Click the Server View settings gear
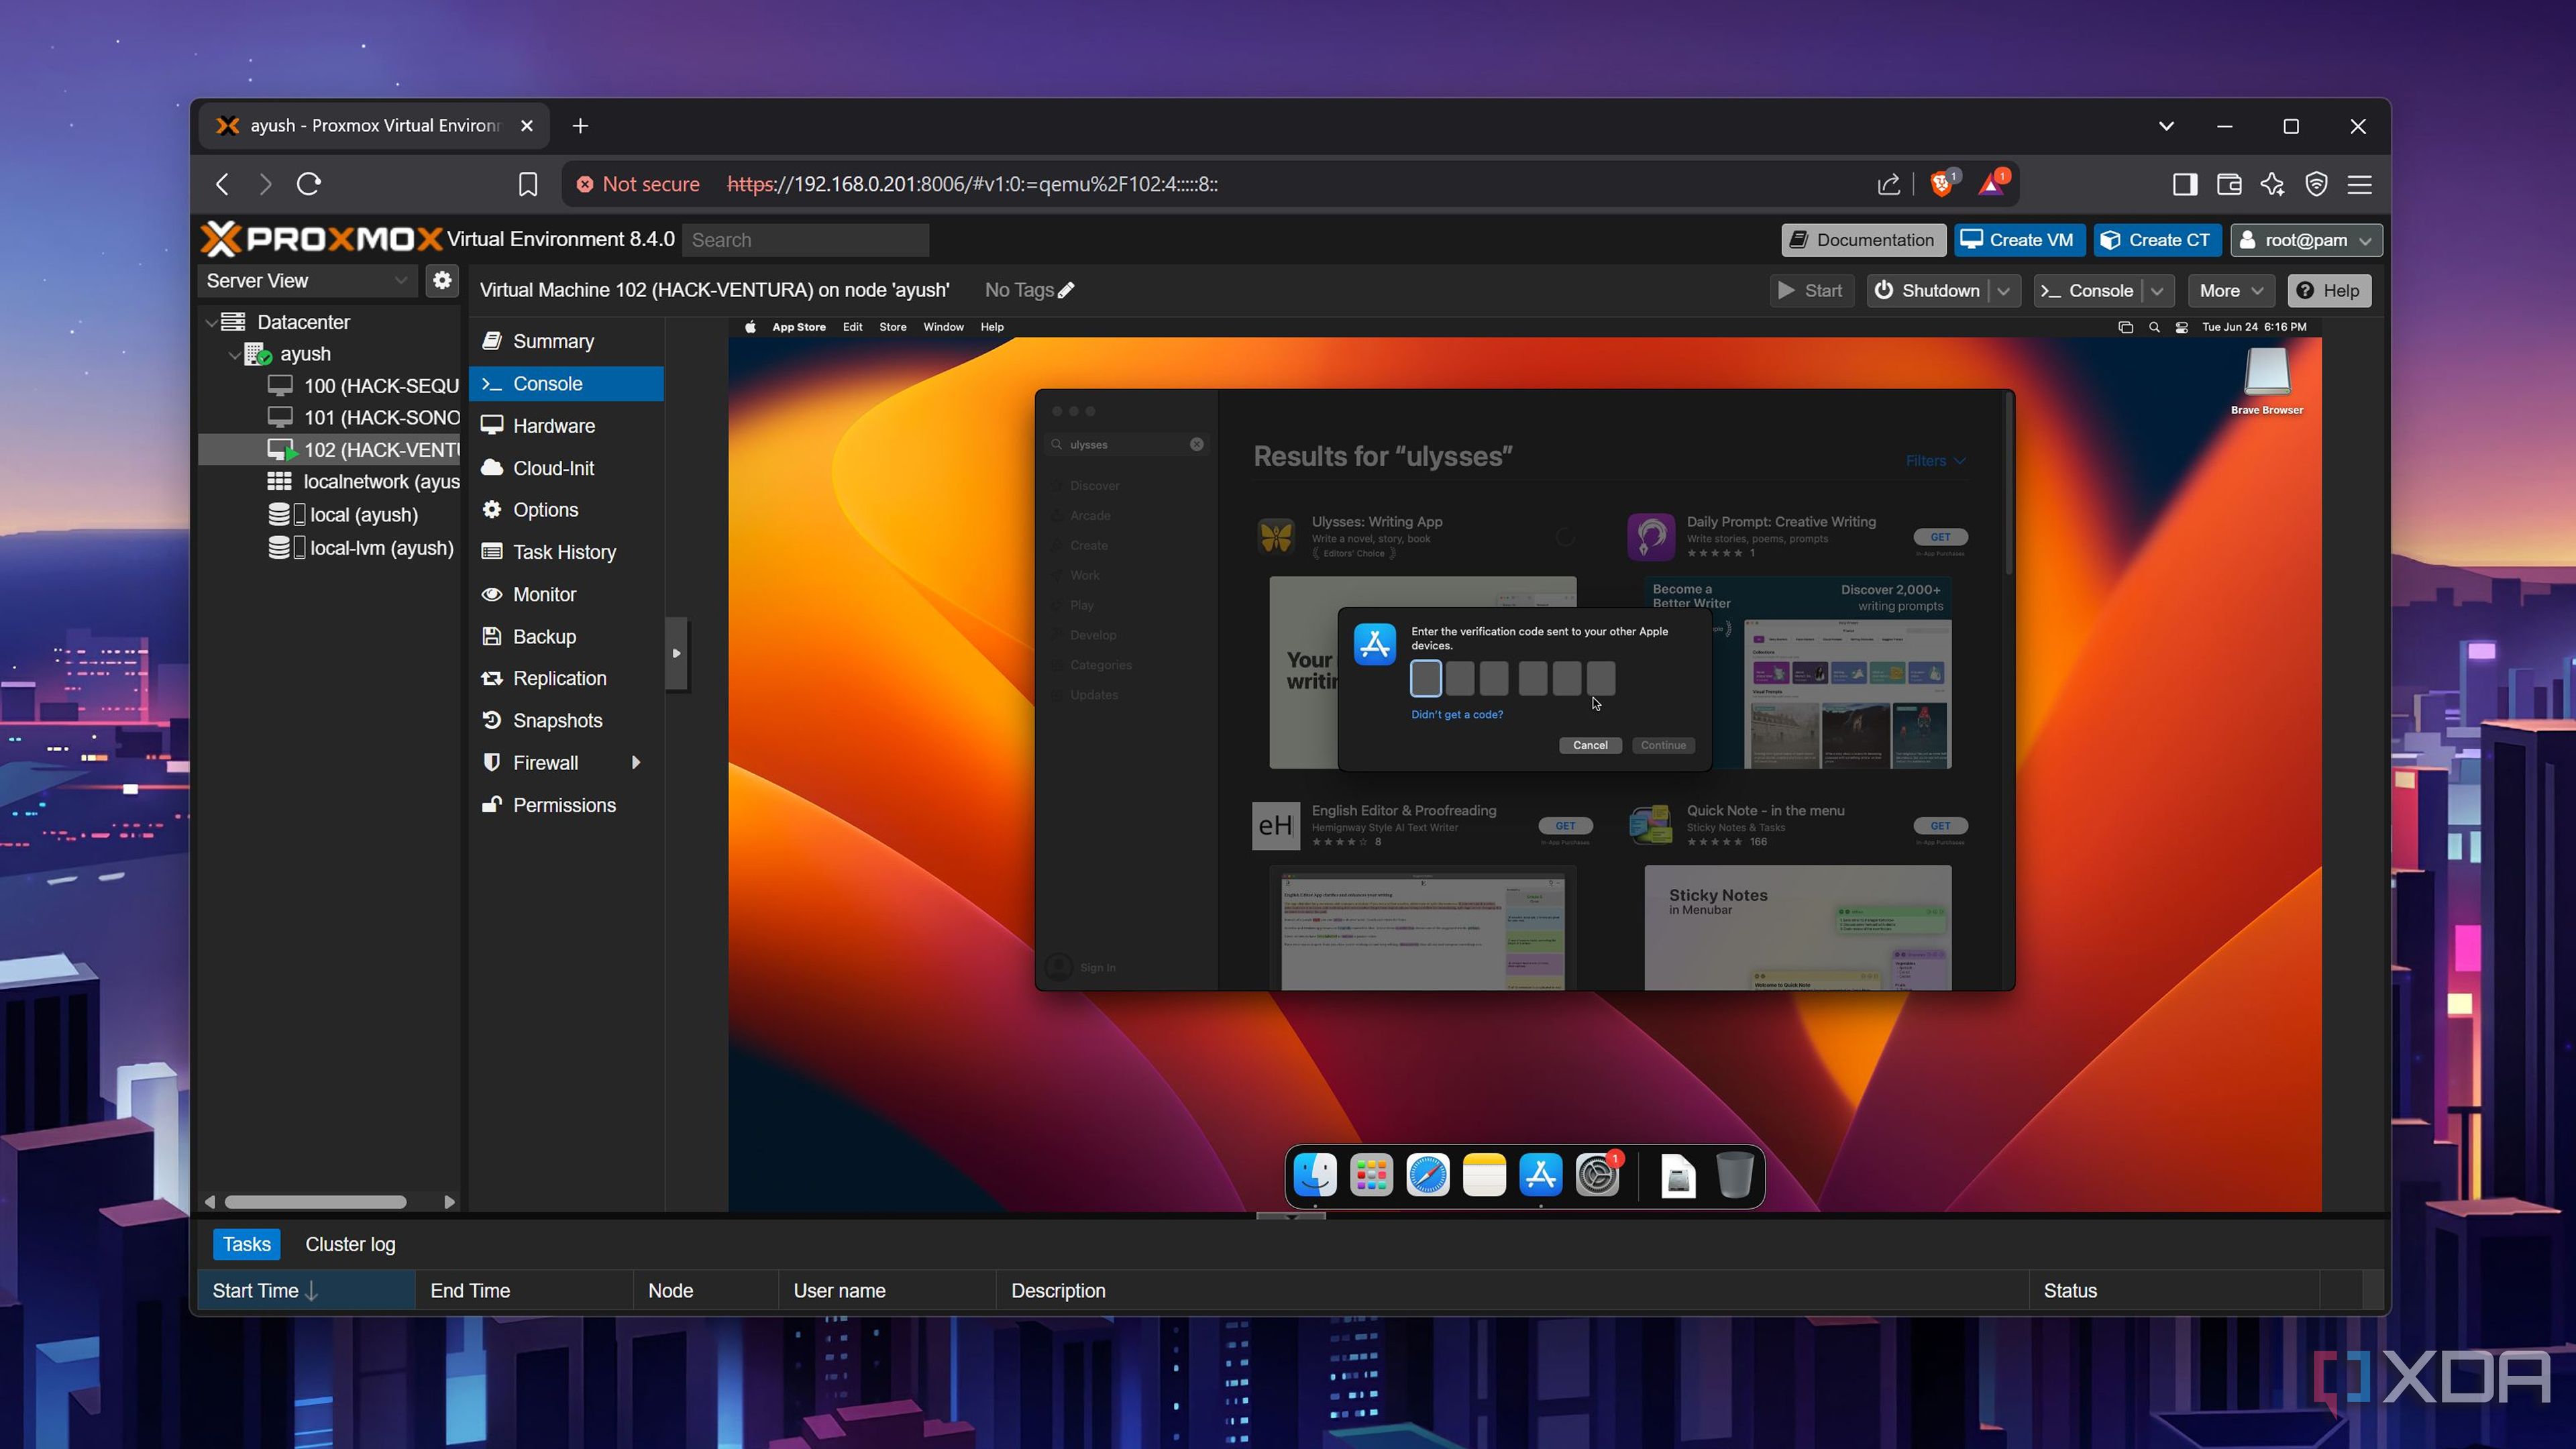The width and height of the screenshot is (2576, 1449). click(x=442, y=281)
